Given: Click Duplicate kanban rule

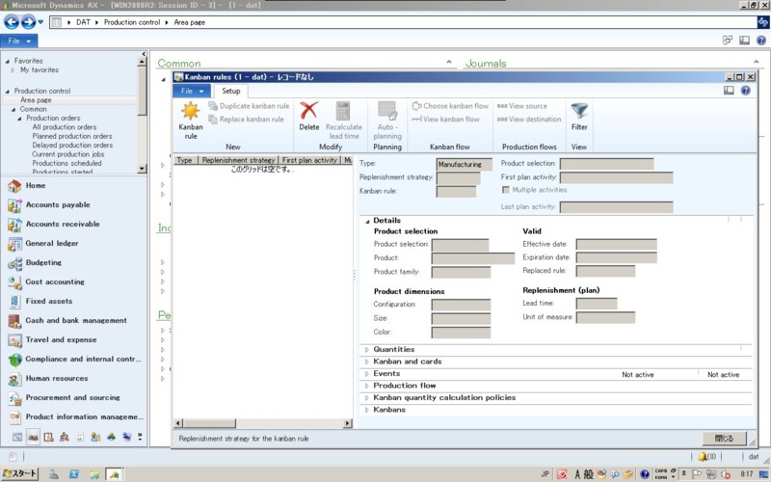Looking at the screenshot, I should (x=249, y=106).
